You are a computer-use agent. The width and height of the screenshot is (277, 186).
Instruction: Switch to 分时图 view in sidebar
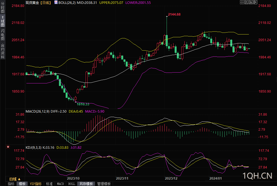pos(3,8)
